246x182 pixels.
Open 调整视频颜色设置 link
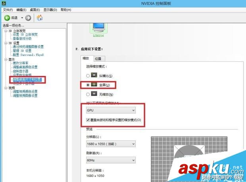25,91
